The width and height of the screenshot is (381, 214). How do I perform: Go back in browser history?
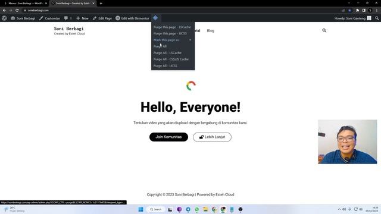[x=4, y=11]
